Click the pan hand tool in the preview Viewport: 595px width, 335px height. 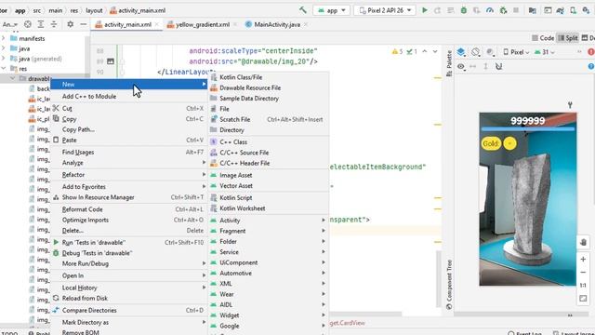coord(584,242)
